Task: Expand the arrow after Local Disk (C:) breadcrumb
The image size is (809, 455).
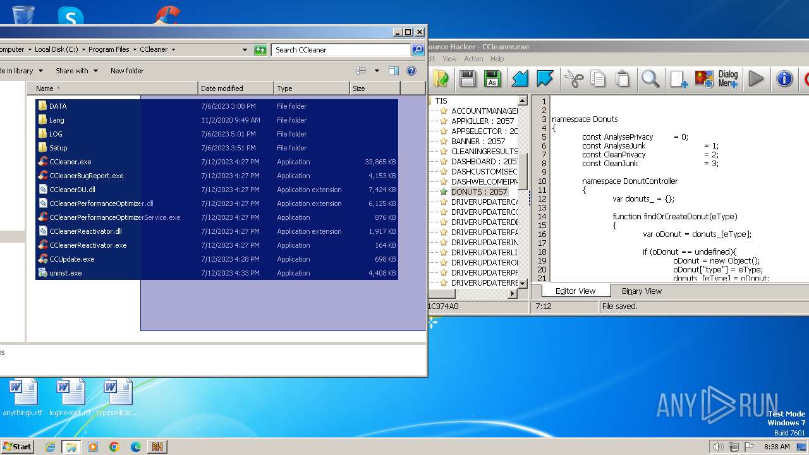Action: [x=83, y=49]
